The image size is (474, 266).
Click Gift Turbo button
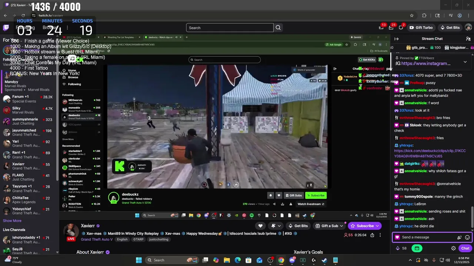tap(421, 28)
